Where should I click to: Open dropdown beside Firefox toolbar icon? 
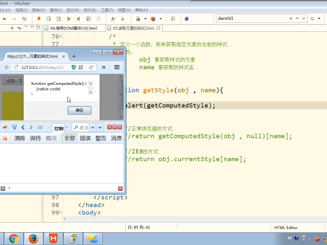[x=161, y=19]
